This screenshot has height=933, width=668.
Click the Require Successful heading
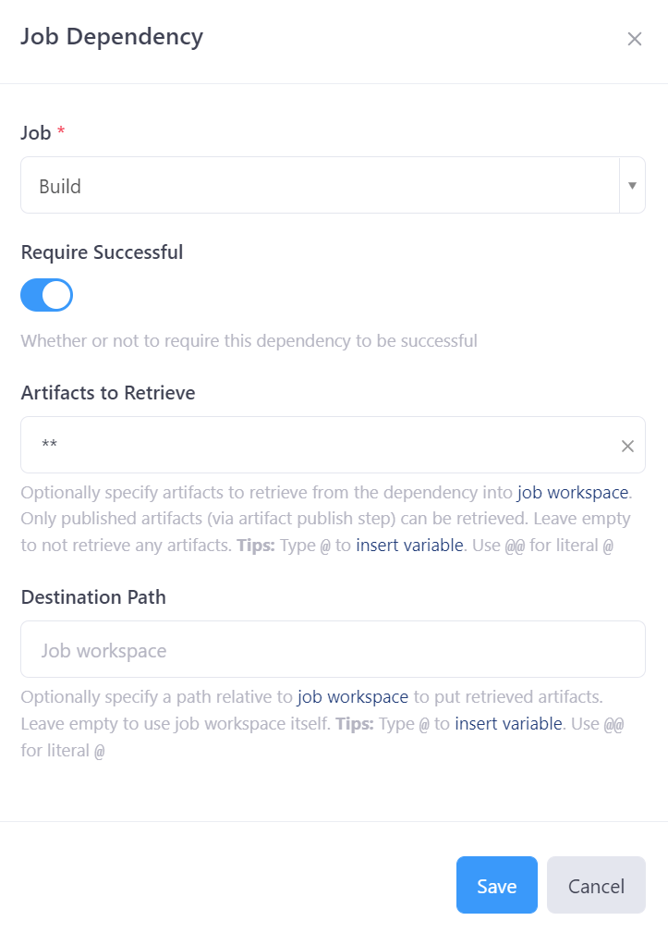102,252
